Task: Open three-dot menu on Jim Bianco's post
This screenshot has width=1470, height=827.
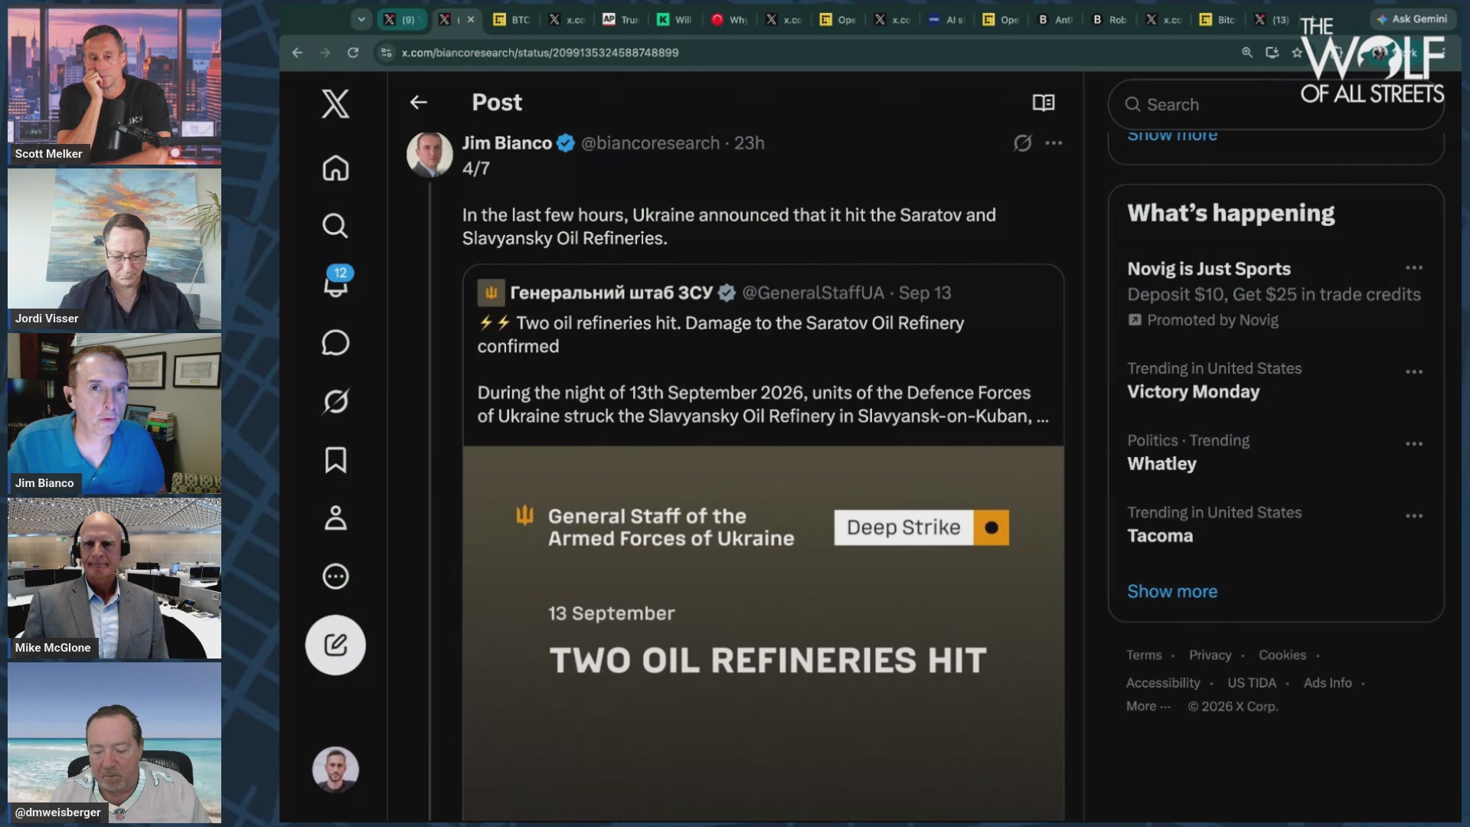Action: (x=1054, y=143)
